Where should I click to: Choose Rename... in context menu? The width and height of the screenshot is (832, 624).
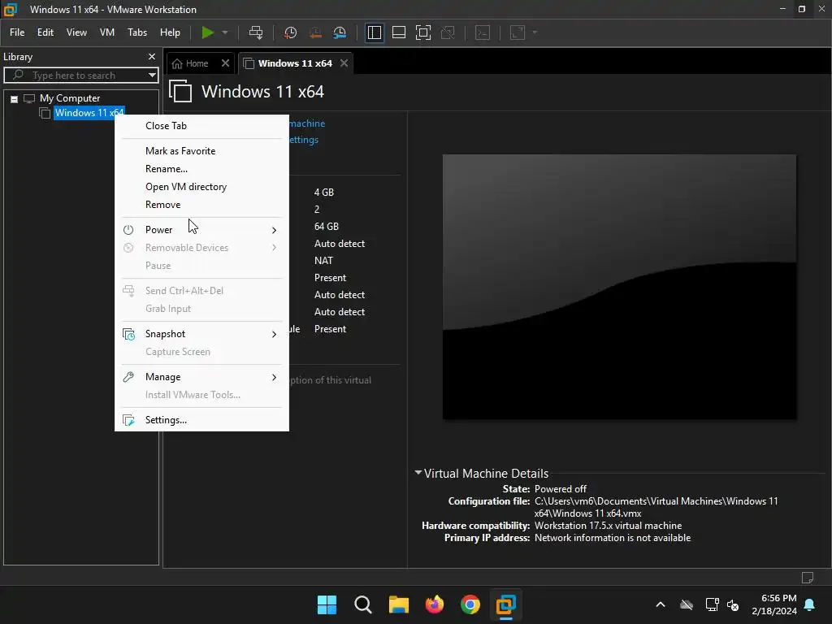pos(201,169)
